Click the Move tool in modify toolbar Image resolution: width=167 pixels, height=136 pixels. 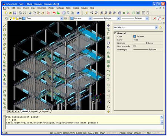(x=108, y=26)
